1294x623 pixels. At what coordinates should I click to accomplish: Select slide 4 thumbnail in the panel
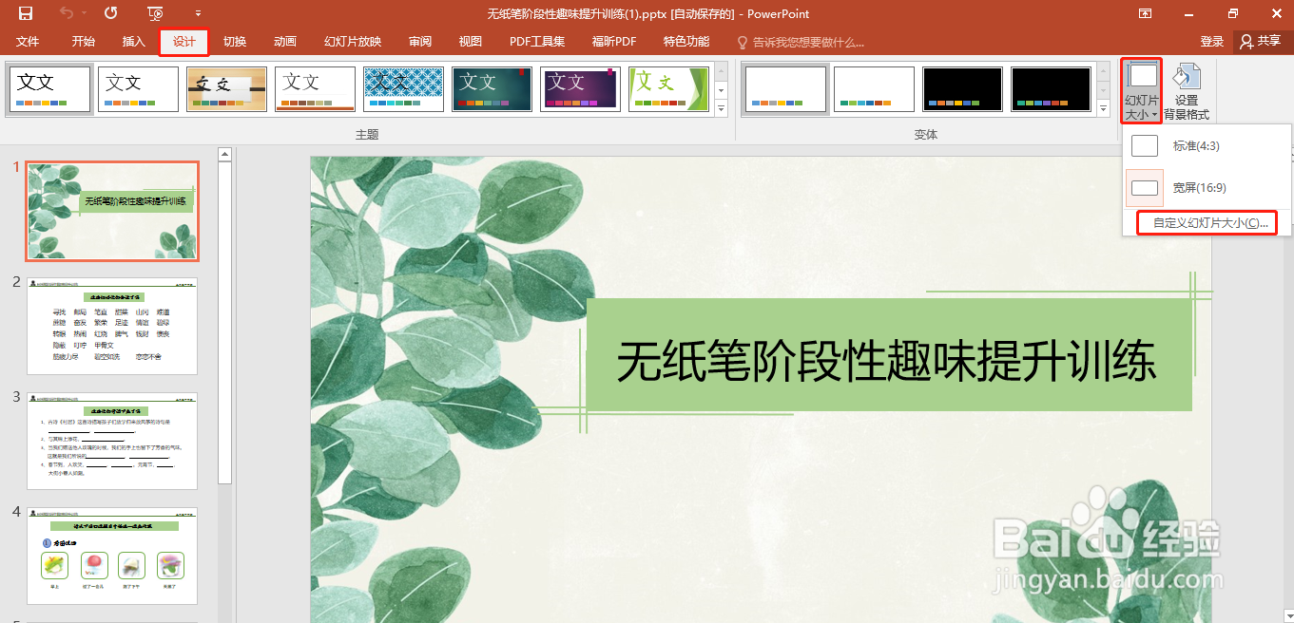point(112,556)
